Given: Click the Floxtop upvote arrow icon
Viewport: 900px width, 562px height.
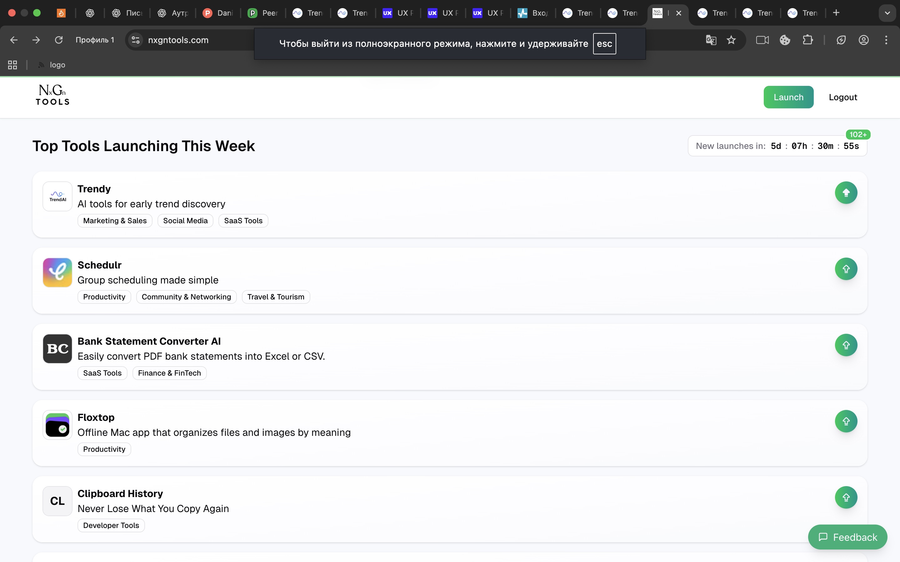Looking at the screenshot, I should [x=846, y=421].
